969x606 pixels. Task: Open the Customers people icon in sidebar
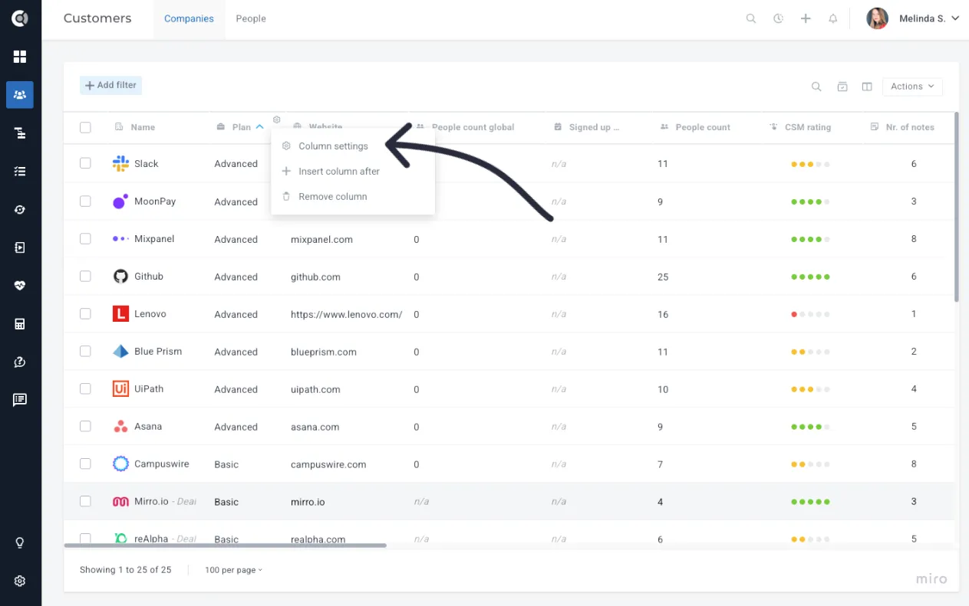(x=20, y=95)
